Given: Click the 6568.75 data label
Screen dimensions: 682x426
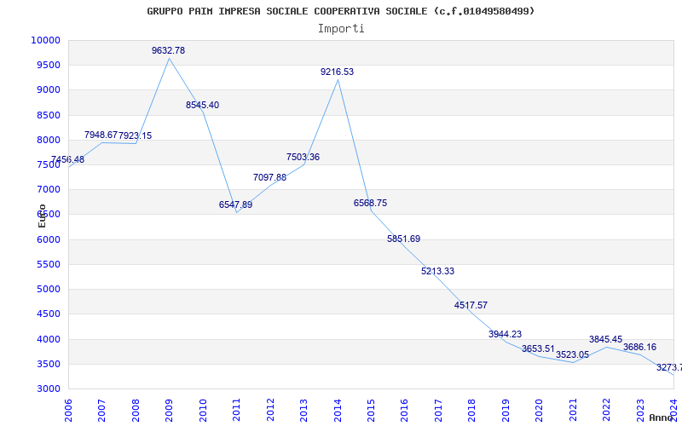Looking at the screenshot, I should tap(370, 203).
